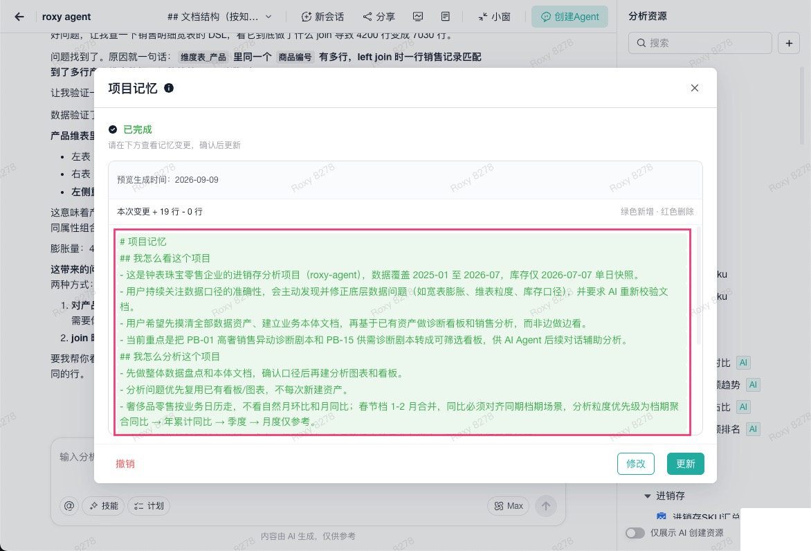Viewport: 811px width, 551px height.
Task: Toggle the 计划 plan mode button
Action: coord(149,505)
